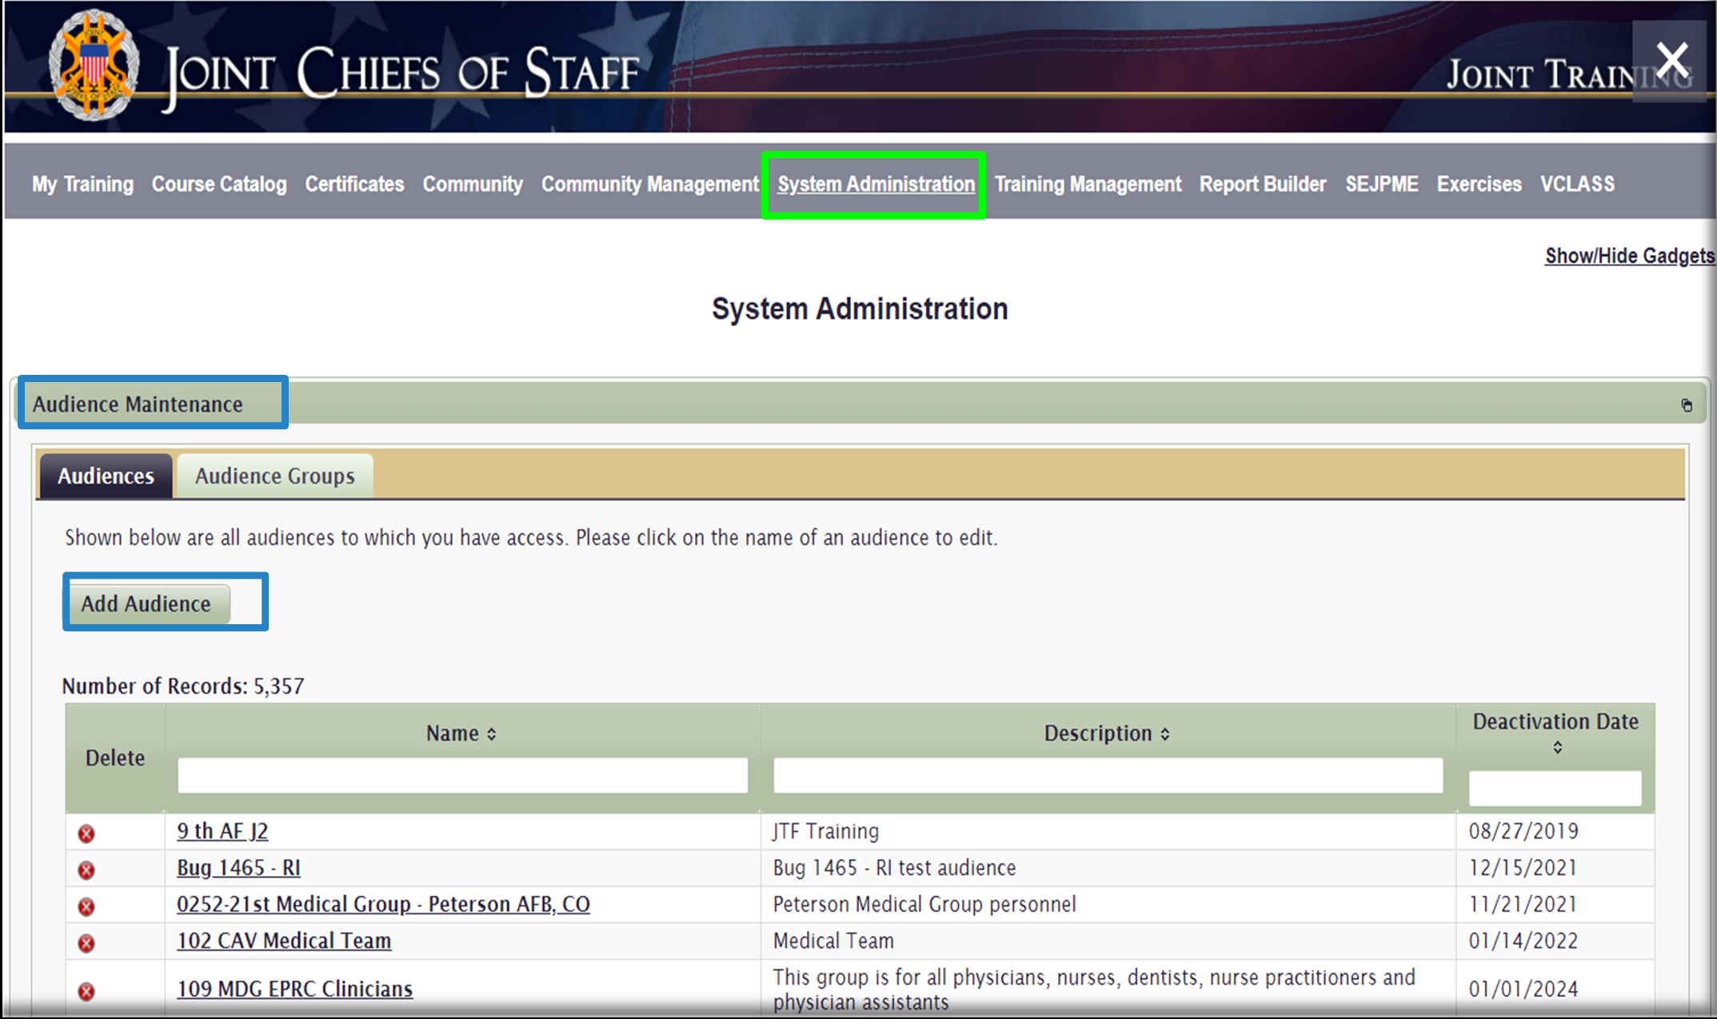Image resolution: width=1717 pixels, height=1019 pixels.
Task: Close the overlay with the X icon
Action: (x=1672, y=61)
